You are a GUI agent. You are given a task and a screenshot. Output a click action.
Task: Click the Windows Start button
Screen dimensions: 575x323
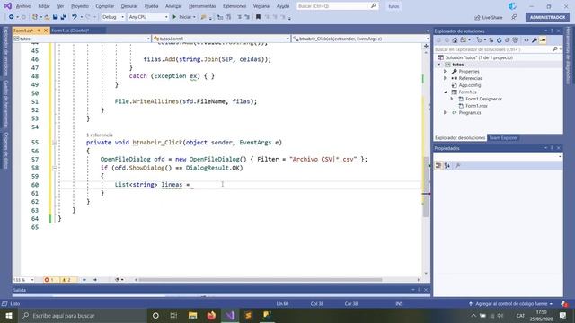[8, 315]
